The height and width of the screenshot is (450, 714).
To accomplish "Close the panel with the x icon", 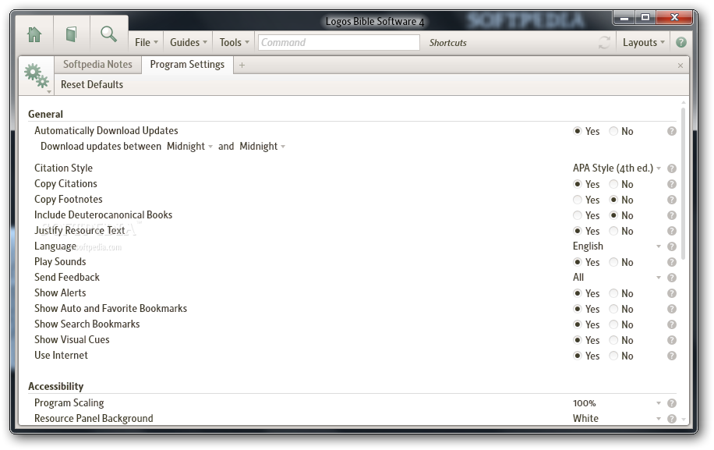I will 680,66.
